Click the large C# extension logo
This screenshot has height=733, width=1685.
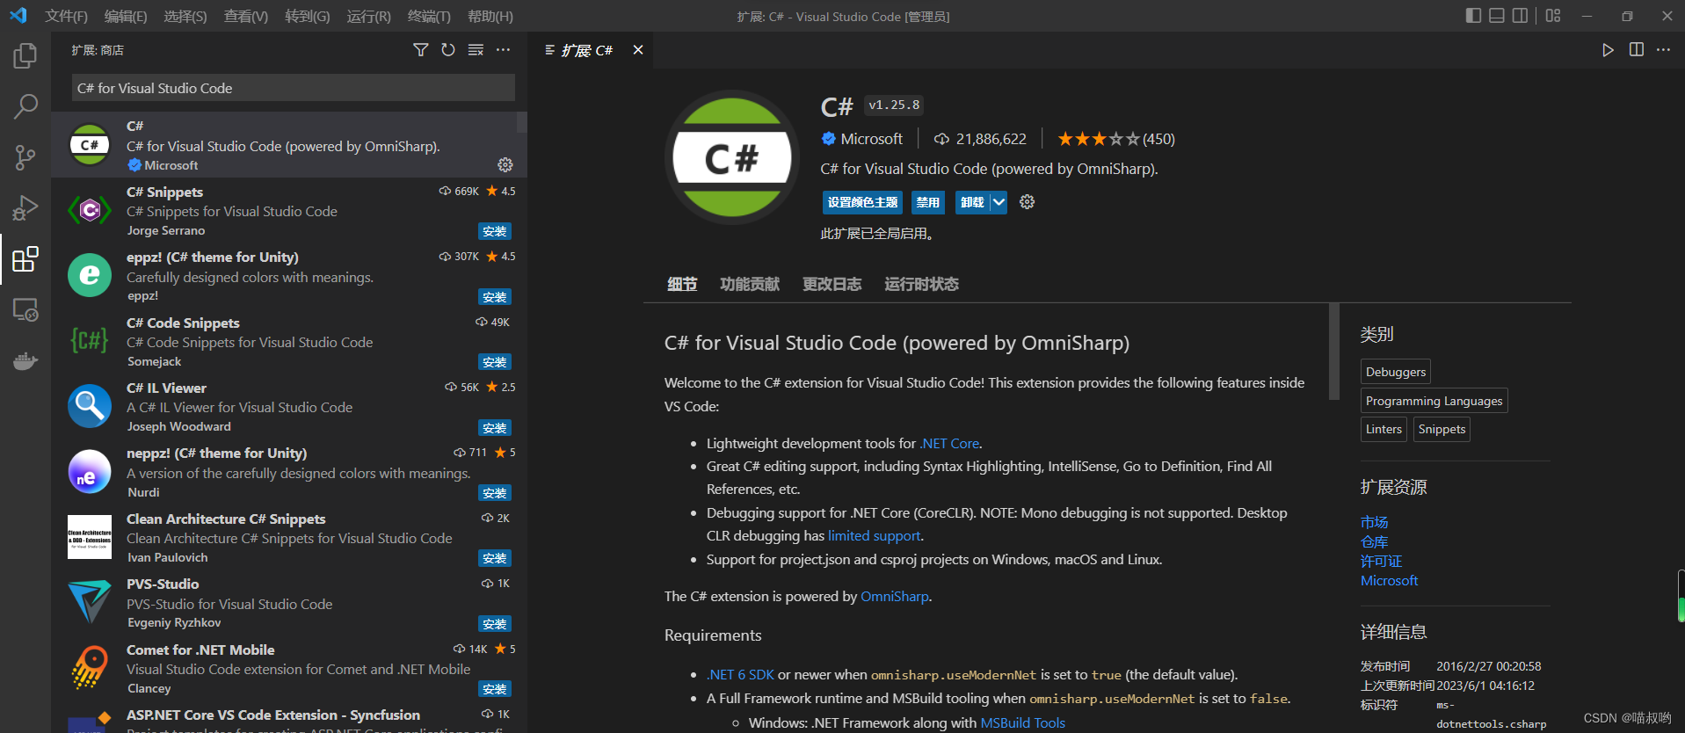coord(731,158)
